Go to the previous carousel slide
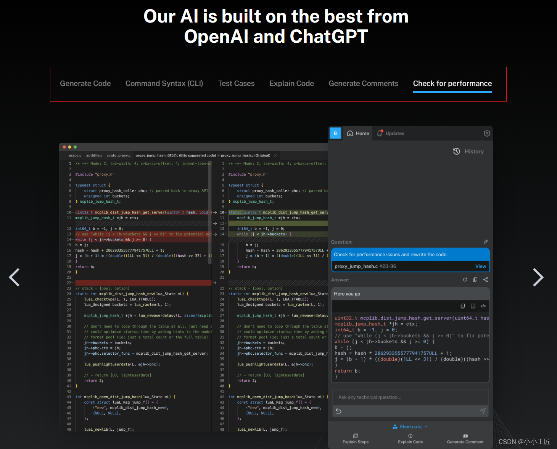 click(14, 277)
